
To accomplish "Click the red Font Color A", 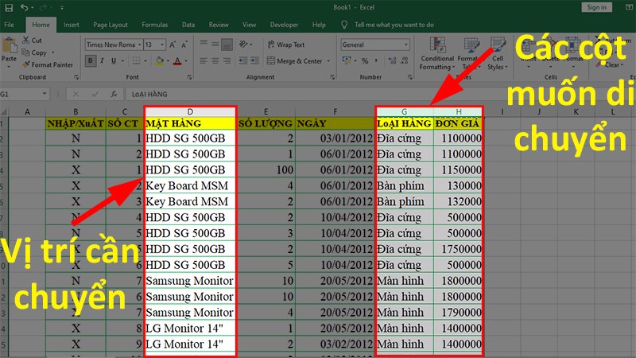I will point(177,61).
